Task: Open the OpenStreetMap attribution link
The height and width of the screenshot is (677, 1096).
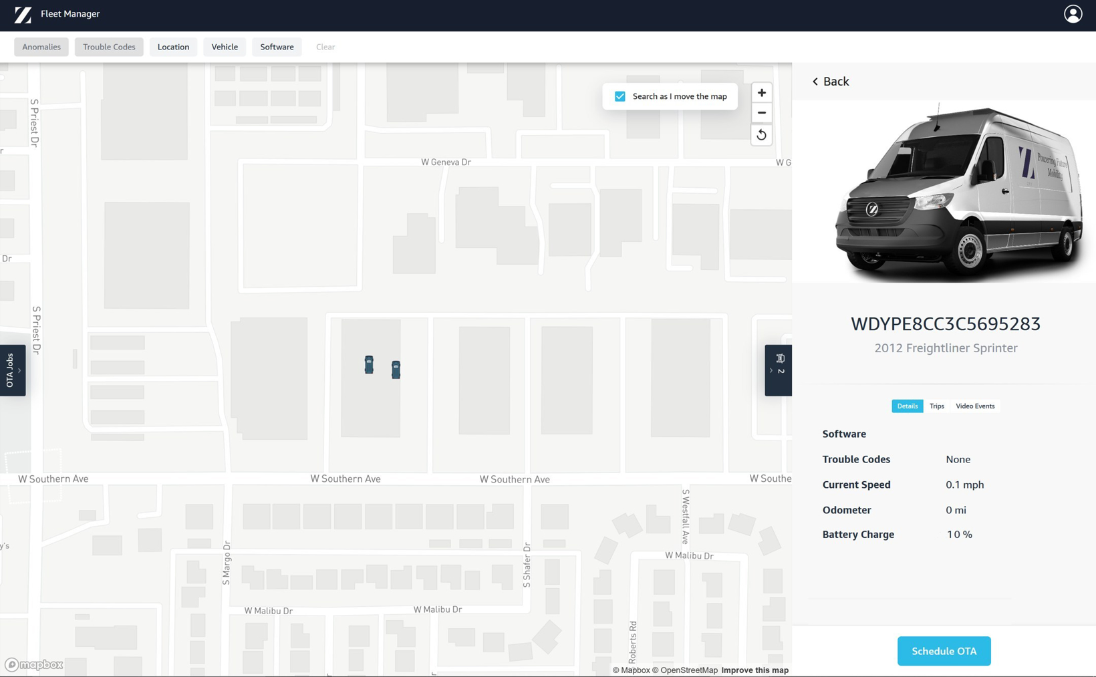Action: [684, 670]
